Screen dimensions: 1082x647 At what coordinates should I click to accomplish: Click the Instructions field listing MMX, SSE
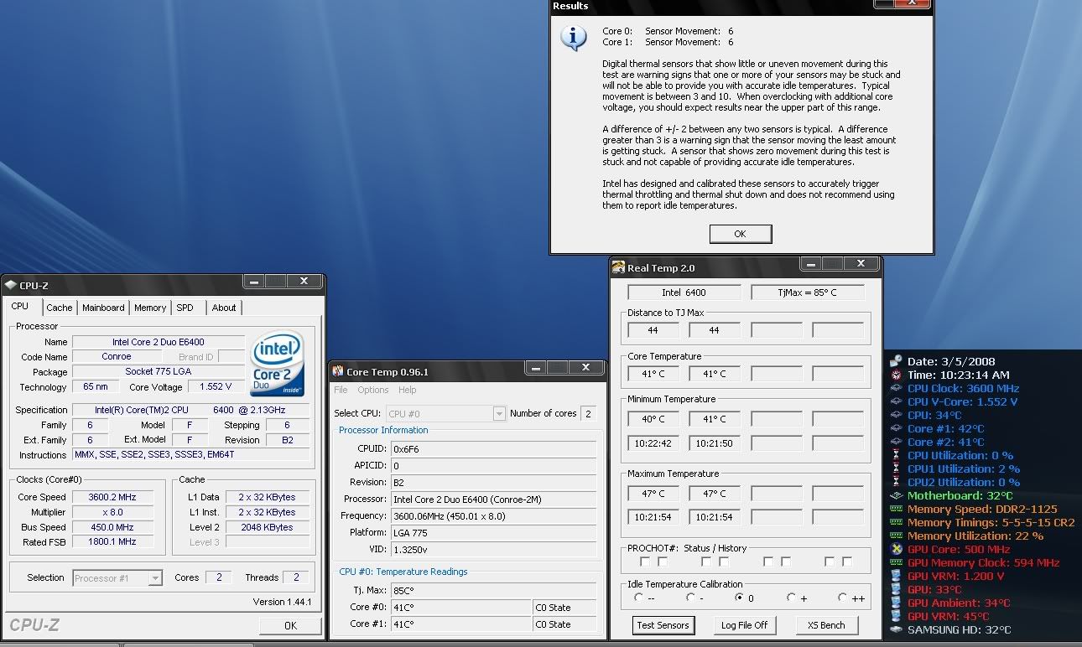point(190,455)
